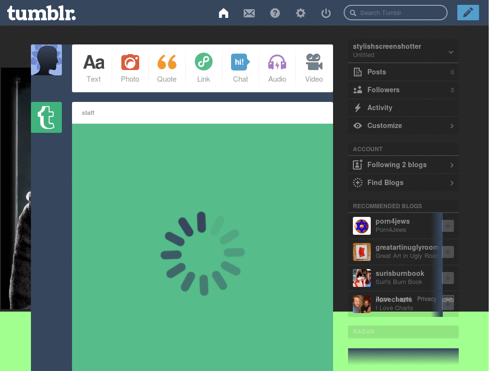Create a new Chat post

pyautogui.click(x=240, y=68)
